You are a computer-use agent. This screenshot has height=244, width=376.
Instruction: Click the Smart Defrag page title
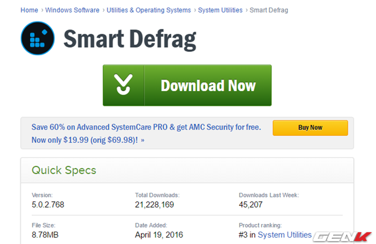point(130,39)
